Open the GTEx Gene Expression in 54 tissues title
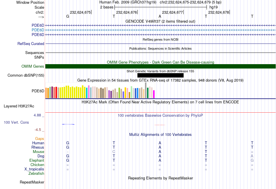 [160, 80]
